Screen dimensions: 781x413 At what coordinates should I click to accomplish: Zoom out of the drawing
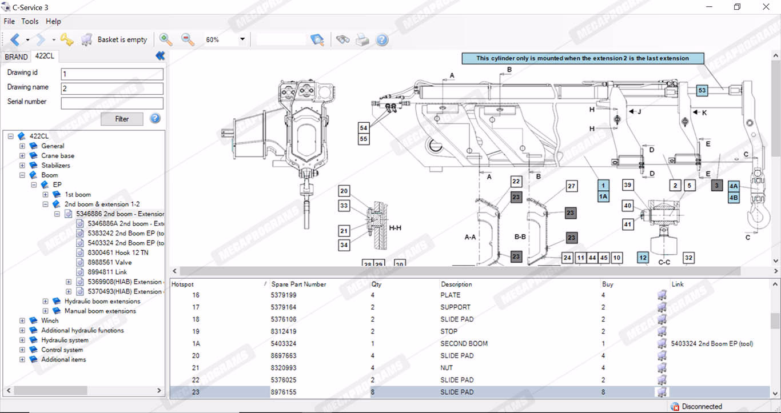tap(188, 39)
